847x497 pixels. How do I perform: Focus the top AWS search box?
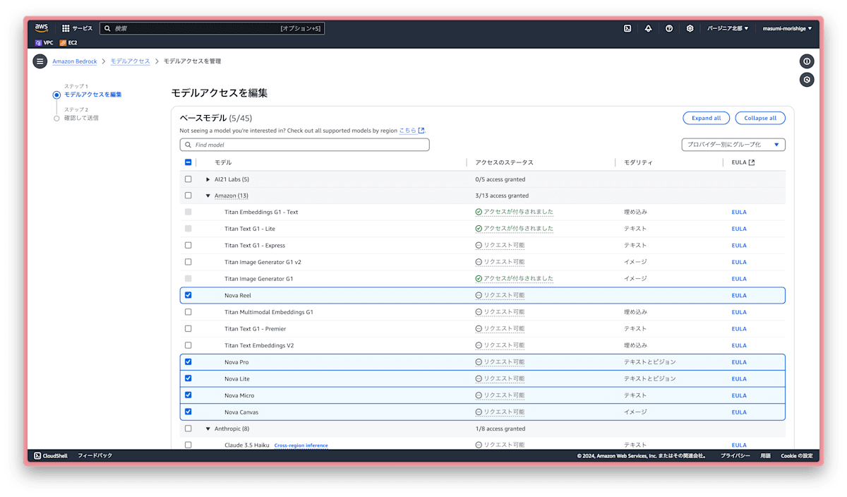pos(212,28)
